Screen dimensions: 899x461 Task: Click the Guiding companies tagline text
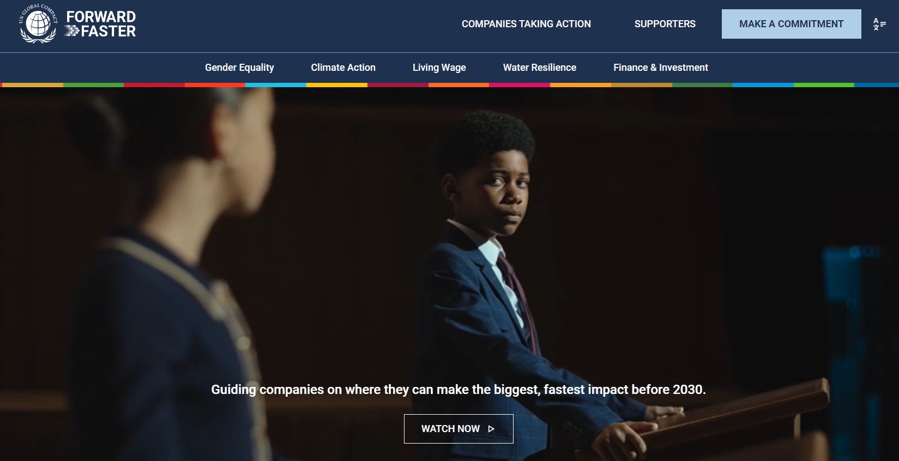458,390
